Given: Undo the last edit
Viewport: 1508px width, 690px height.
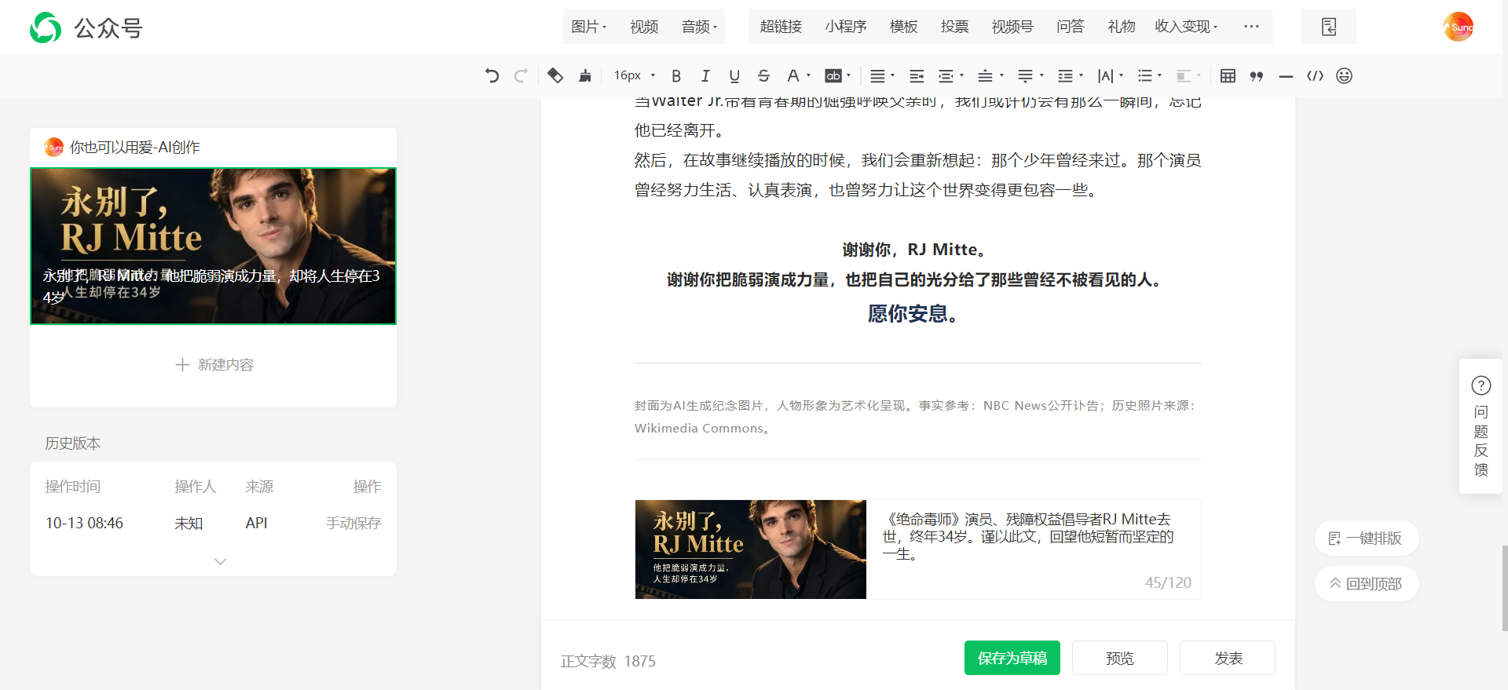Looking at the screenshot, I should pyautogui.click(x=492, y=75).
